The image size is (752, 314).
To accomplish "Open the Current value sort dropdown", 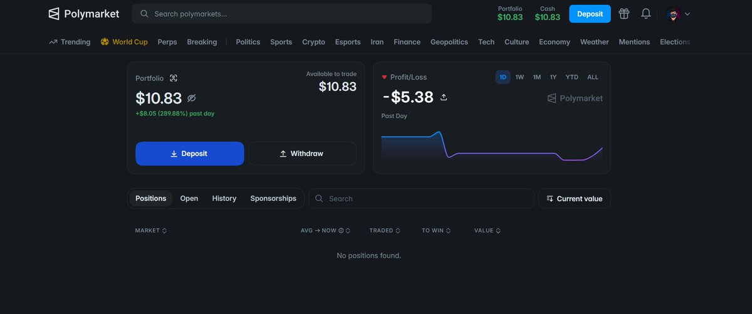I will tap(575, 199).
